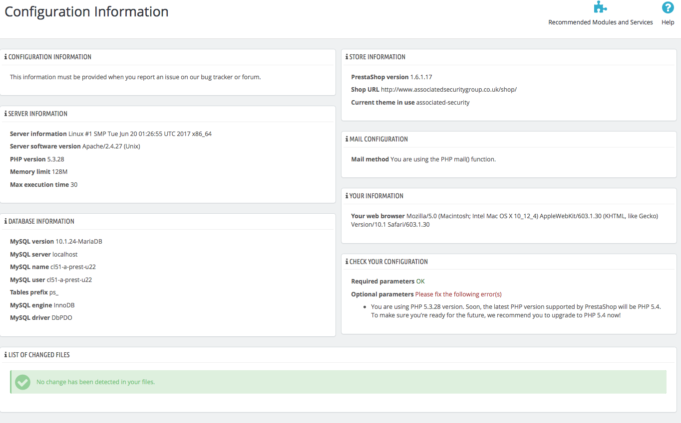Image resolution: width=681 pixels, height=423 pixels.
Task: Click the CHECK YOUR CONFIGURATION panel heading
Action: 388,262
